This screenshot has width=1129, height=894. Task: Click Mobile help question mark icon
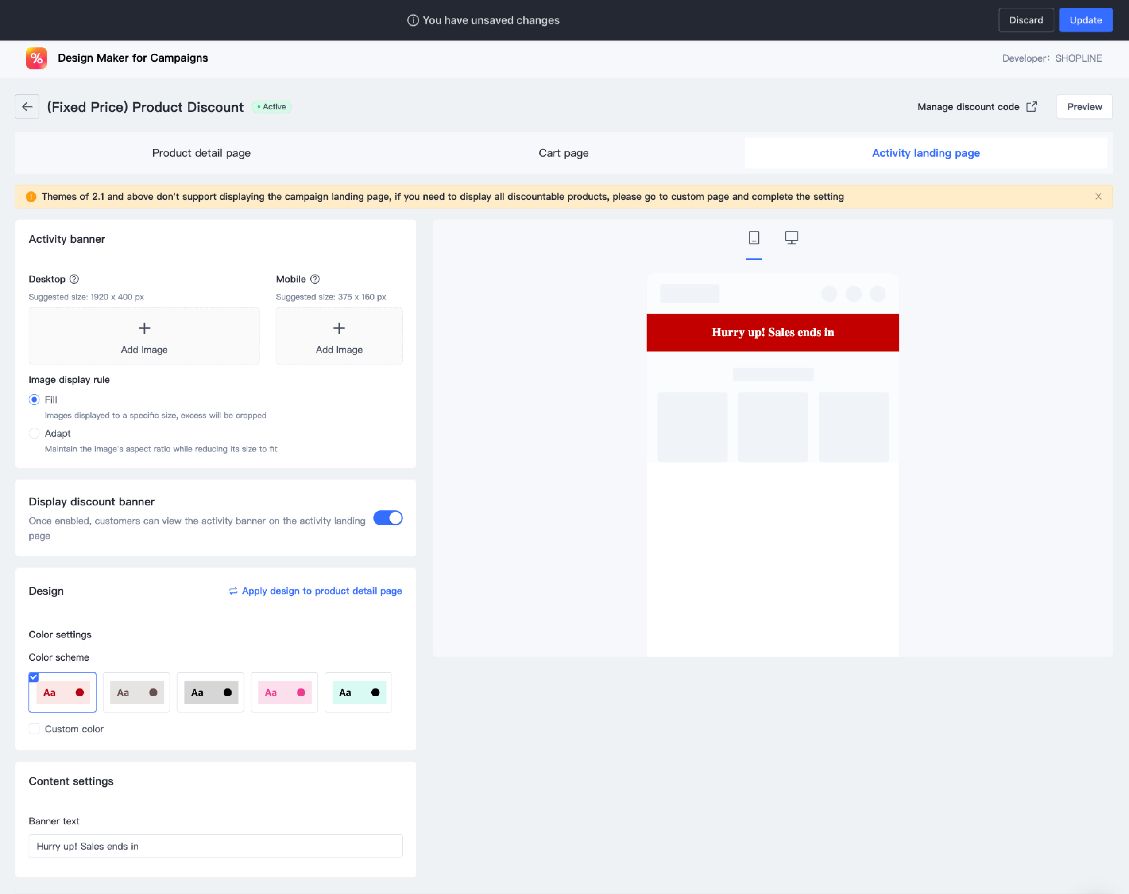coord(315,279)
